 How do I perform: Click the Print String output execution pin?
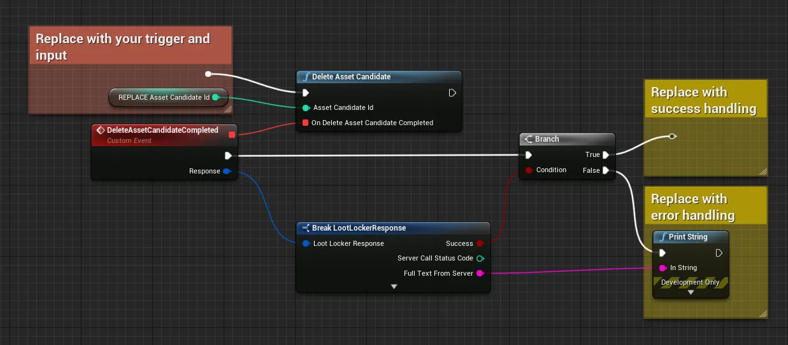719,253
